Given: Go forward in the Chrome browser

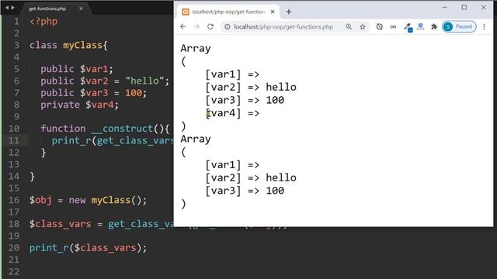Looking at the screenshot, I should coord(196,26).
